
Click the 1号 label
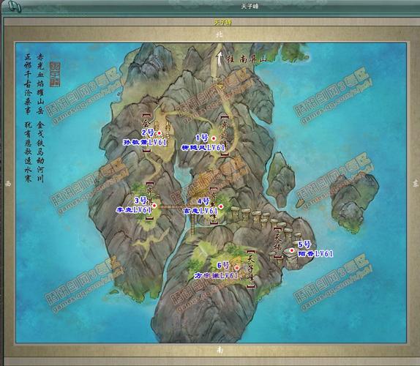click(202, 138)
